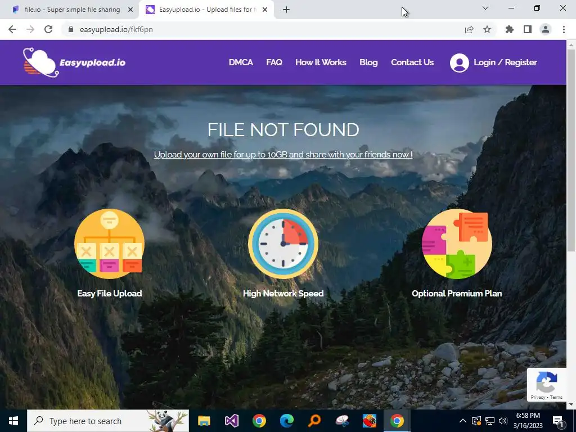Click the High Network Speed label
The image size is (576, 432).
283,294
